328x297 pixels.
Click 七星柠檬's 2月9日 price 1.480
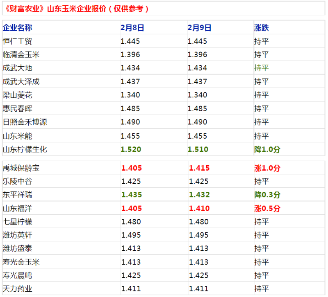(x=199, y=222)
